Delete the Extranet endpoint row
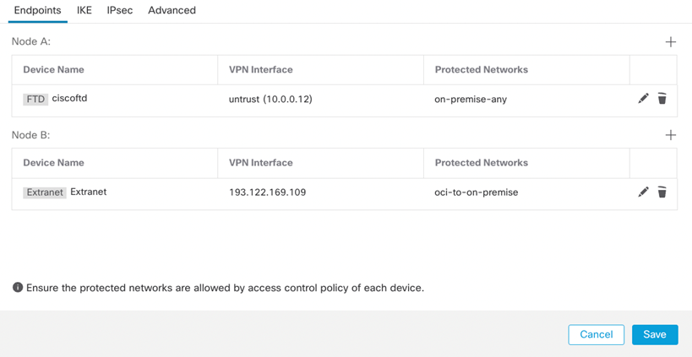692x357 pixels. click(662, 192)
